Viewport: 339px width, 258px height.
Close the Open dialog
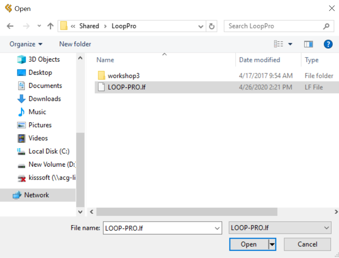[x=332, y=8]
